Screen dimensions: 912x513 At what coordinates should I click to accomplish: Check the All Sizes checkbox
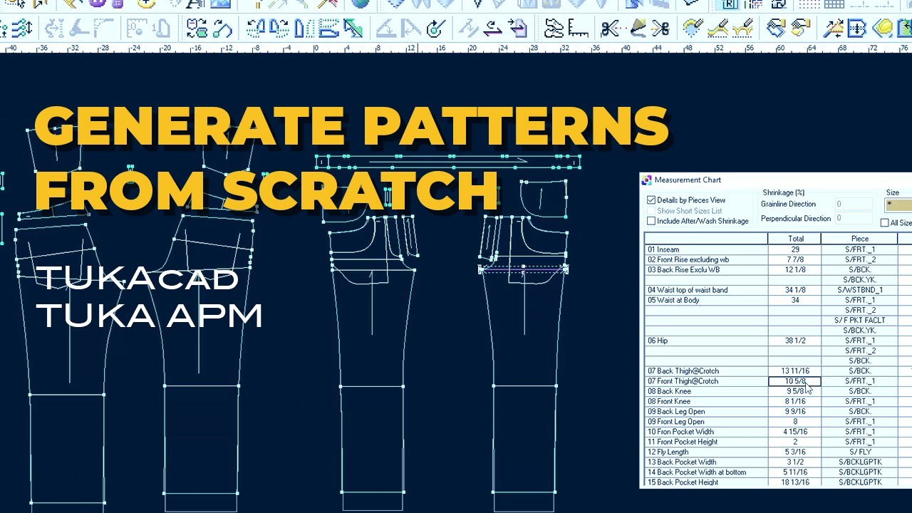[885, 223]
